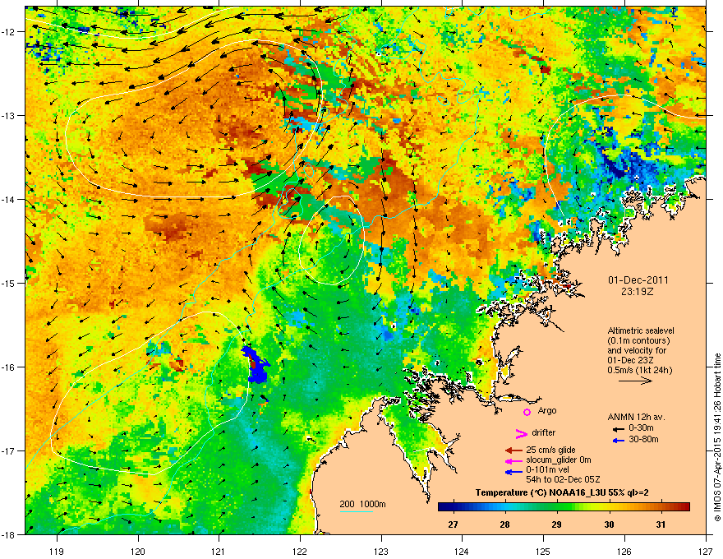Click the blue 0-101m vel arrow in legend

514,471
